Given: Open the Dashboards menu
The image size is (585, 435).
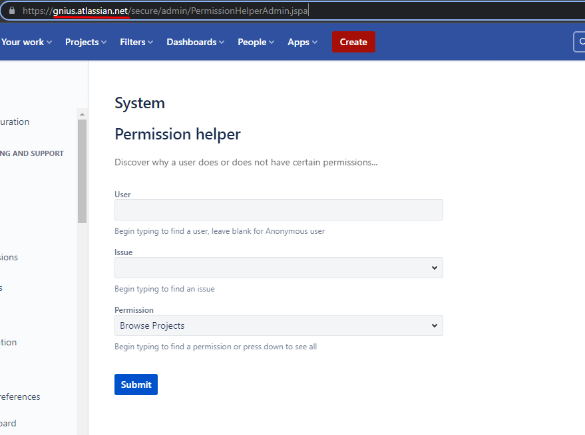Looking at the screenshot, I should tap(196, 42).
